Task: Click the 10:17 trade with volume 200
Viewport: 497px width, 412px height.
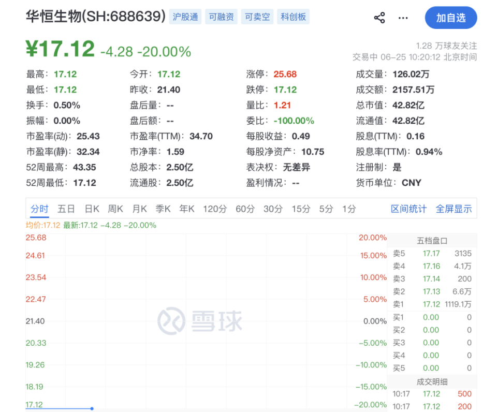Action: tap(432, 406)
